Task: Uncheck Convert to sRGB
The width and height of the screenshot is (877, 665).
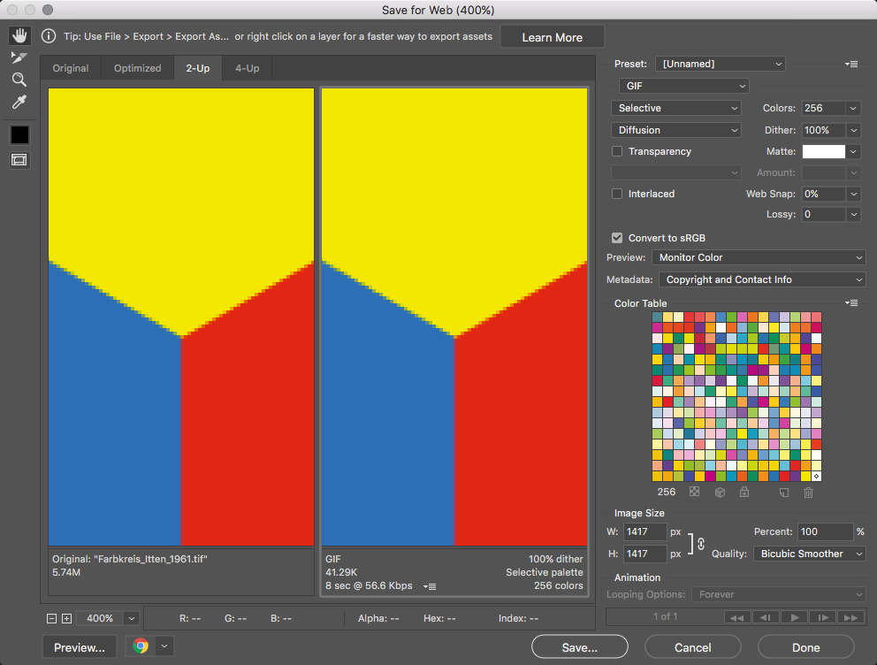Action: pyautogui.click(x=617, y=238)
